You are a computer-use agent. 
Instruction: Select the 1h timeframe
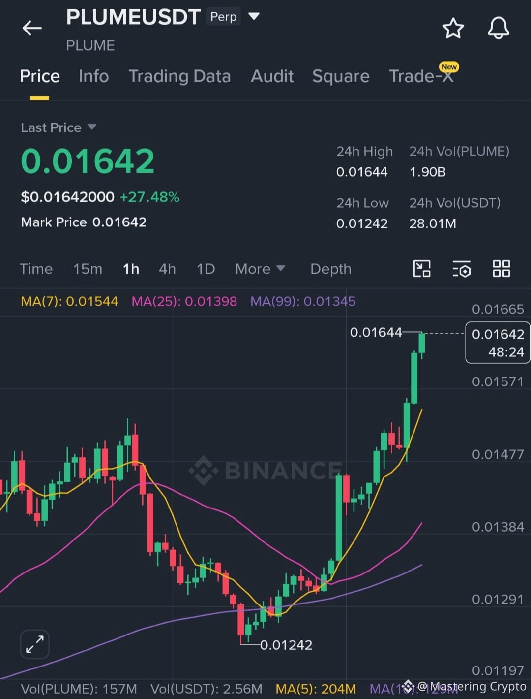pos(131,269)
